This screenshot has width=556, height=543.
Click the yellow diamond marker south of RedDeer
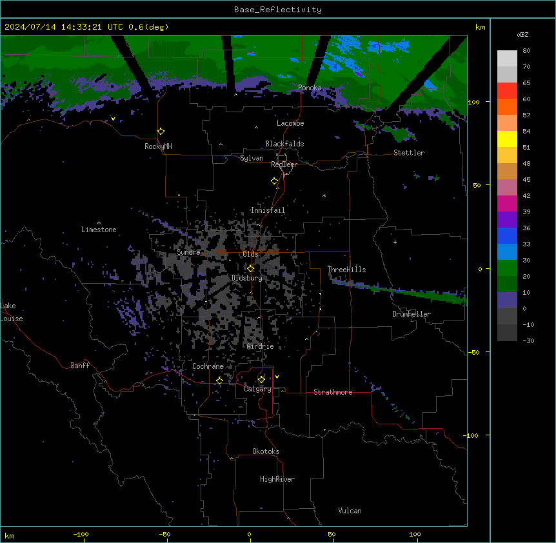click(275, 181)
